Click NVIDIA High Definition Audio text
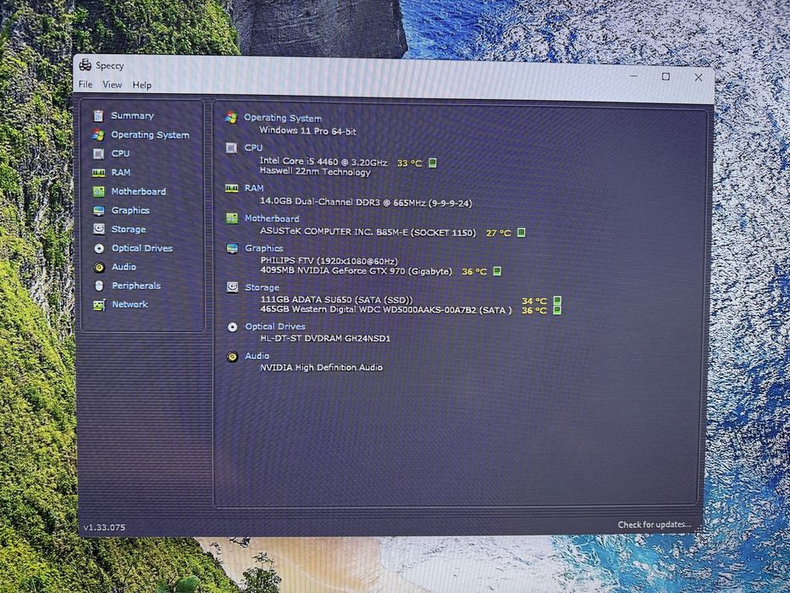This screenshot has height=593, width=790. coord(321,368)
